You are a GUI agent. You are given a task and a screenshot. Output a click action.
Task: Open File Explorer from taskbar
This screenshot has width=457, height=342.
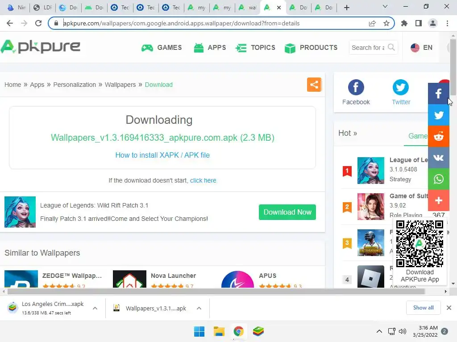[219, 331]
